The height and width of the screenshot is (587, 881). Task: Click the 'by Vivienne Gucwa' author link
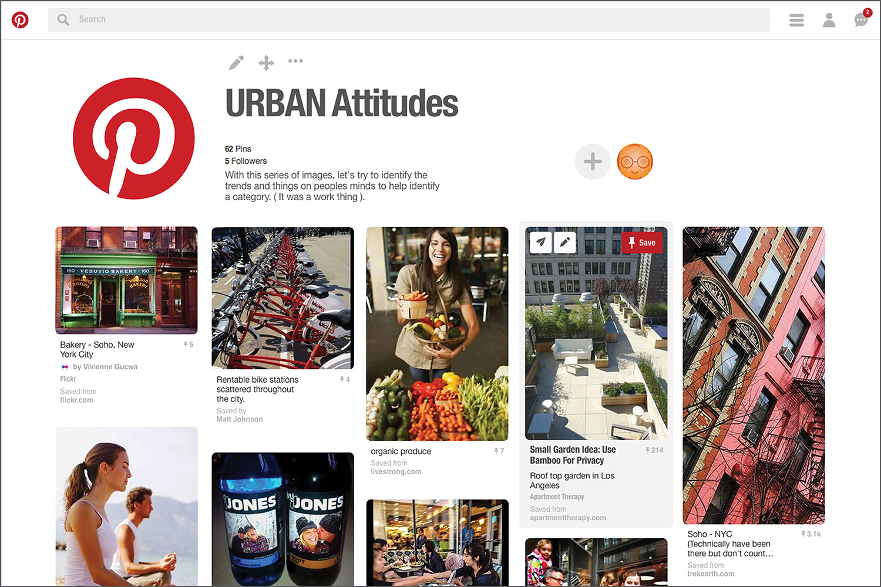(105, 367)
